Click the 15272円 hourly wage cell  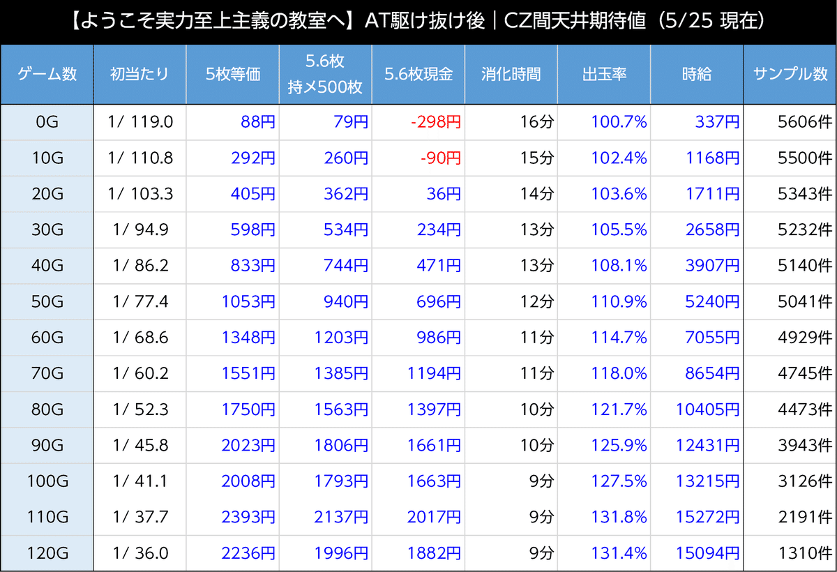click(696, 518)
